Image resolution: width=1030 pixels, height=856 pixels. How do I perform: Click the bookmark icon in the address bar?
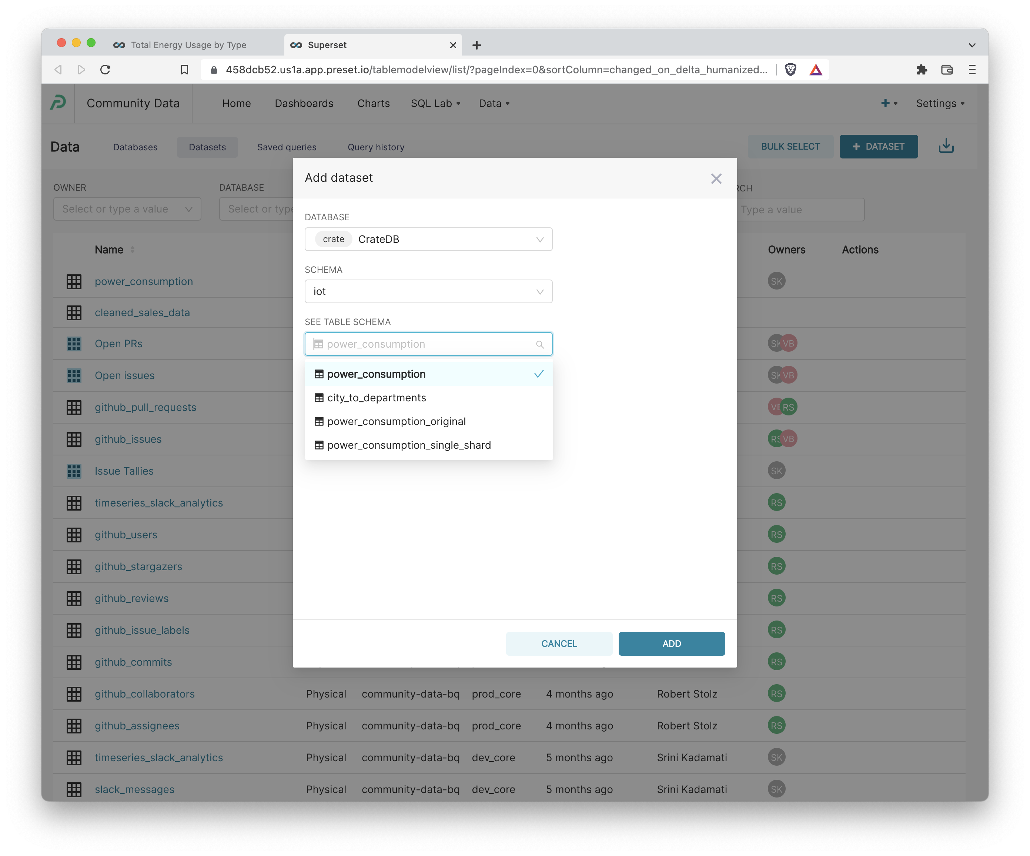(184, 69)
